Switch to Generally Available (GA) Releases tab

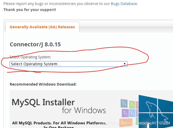pyautogui.click(x=42, y=27)
